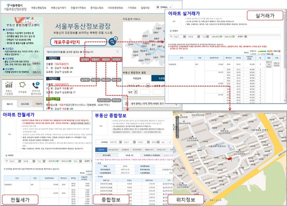This screenshot has height=206, width=287.
Task: Click 위치정보 button for 개포주공4단지
Action: 117,60
